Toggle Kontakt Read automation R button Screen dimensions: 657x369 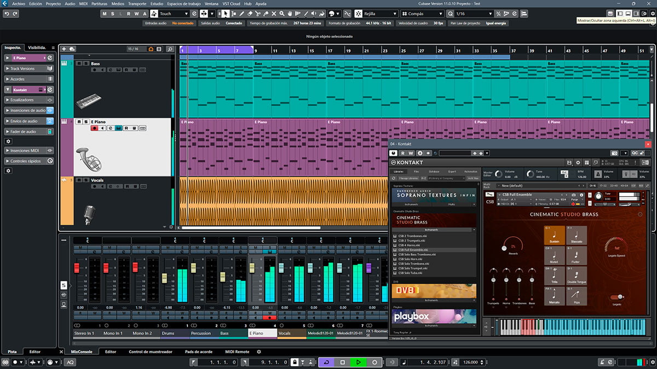[403, 153]
